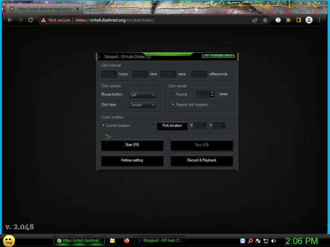
Task: Open the striped round extension icon
Action: 278,20
